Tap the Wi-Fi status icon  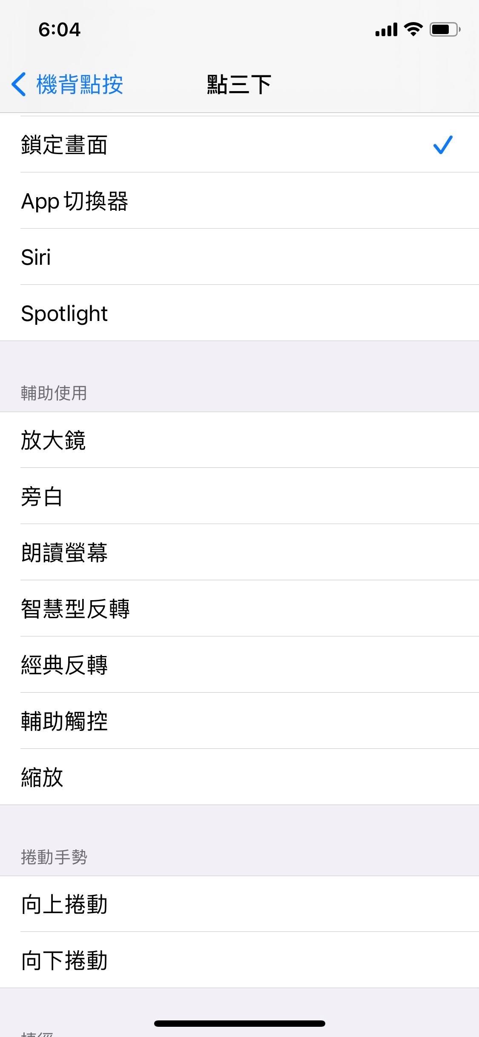coord(413,29)
